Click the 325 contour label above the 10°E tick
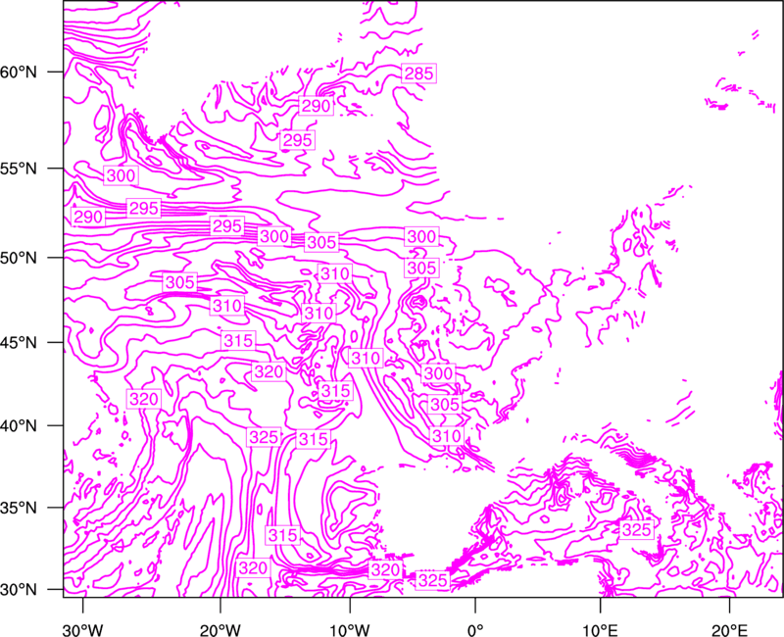This screenshot has height=637, width=784. click(x=636, y=529)
